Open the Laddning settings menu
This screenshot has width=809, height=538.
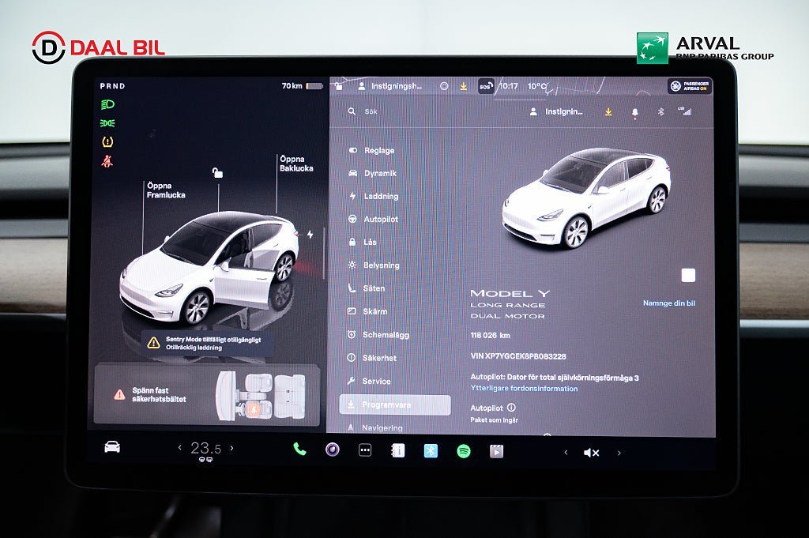coord(381,196)
